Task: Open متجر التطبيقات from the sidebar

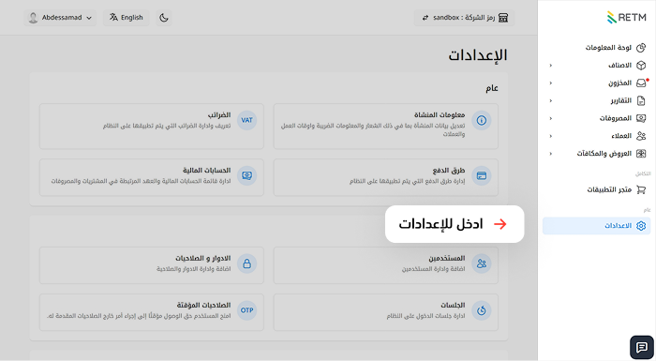Action: pos(597,189)
